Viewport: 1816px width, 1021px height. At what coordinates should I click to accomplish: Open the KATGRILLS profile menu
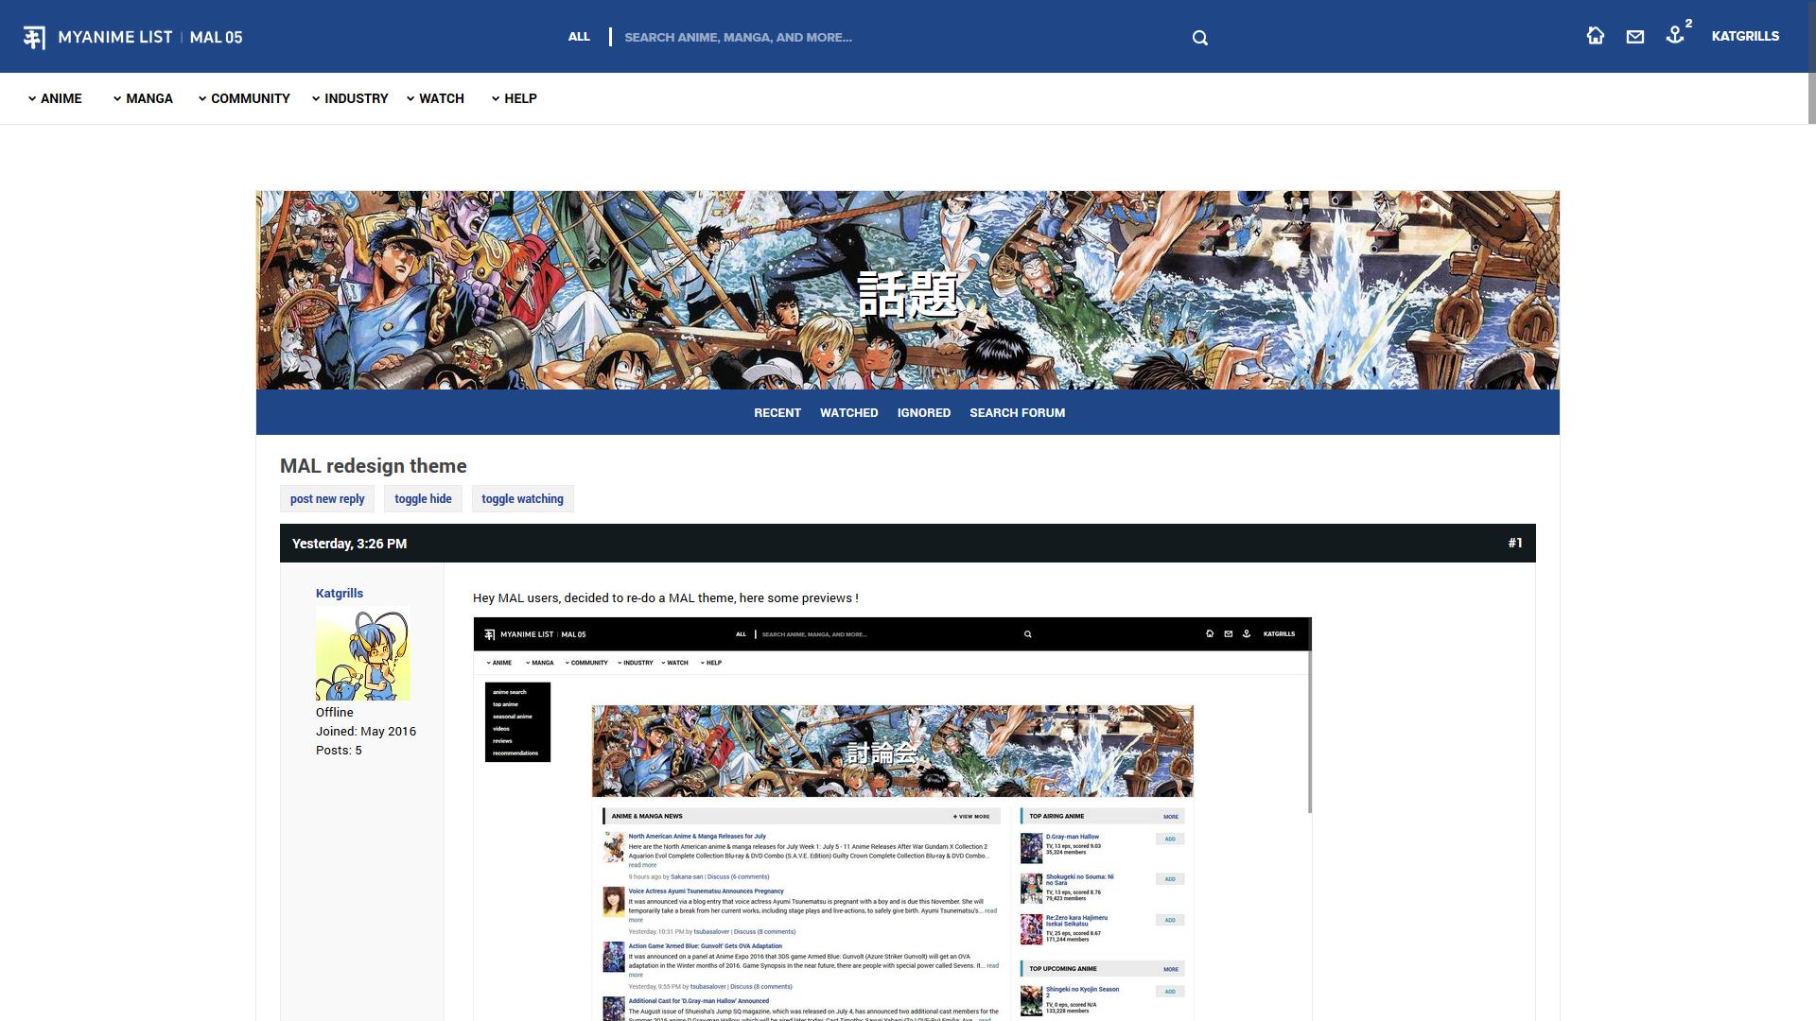click(x=1745, y=36)
